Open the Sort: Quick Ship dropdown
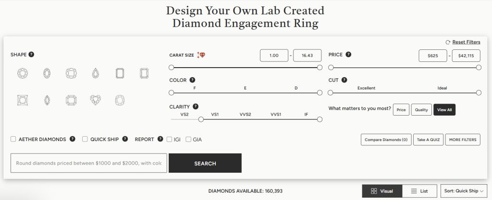 click(464, 191)
